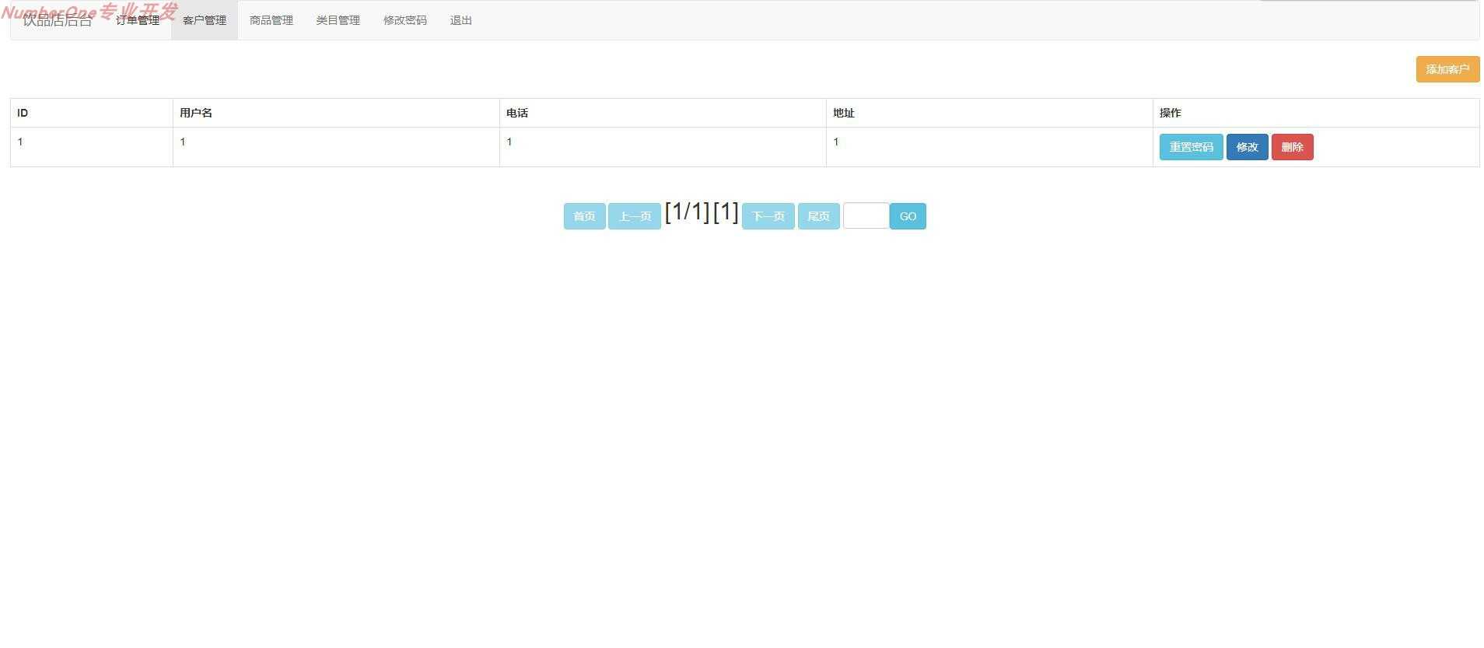This screenshot has height=648, width=1484.
Task: Click the GO button
Action: pyautogui.click(x=908, y=216)
